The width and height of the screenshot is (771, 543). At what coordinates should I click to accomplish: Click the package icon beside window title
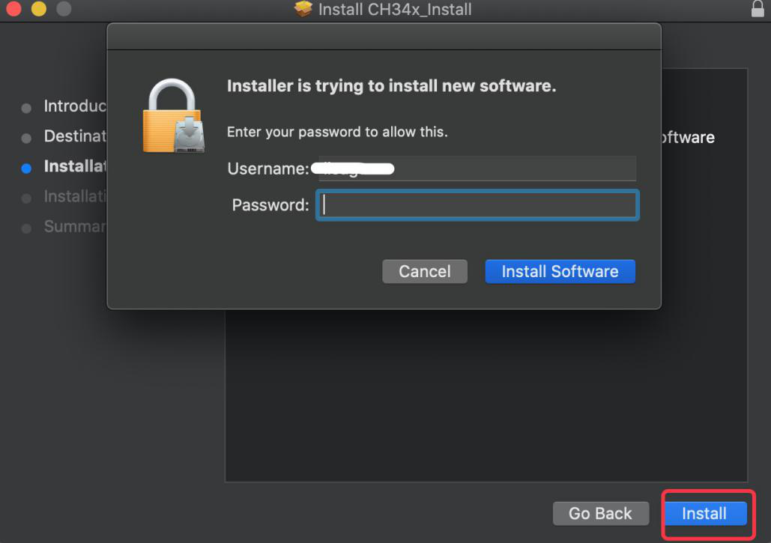coord(303,8)
